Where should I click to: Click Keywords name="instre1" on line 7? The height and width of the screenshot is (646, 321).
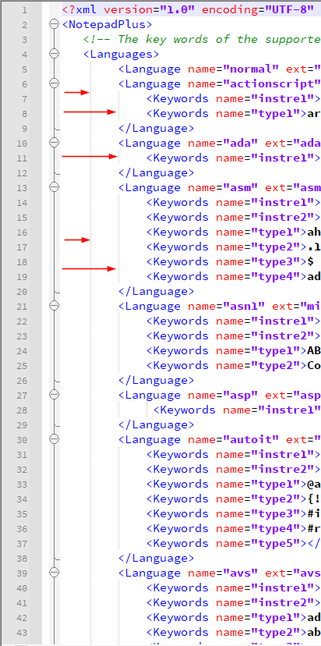click(233, 99)
